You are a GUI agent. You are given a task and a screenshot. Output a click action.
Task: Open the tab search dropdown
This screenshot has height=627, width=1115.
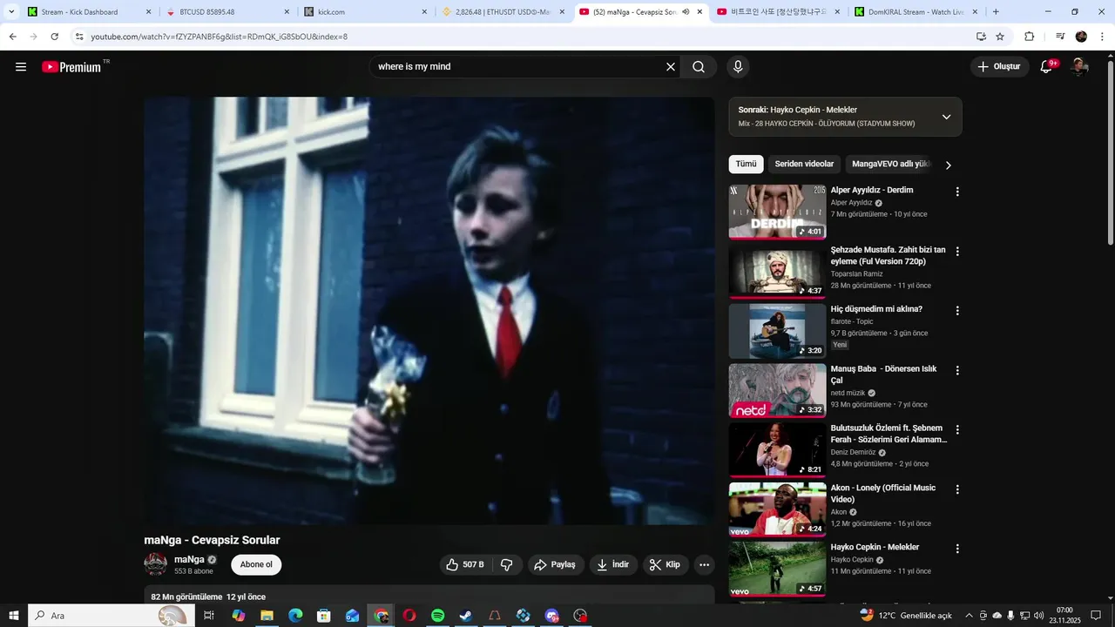(x=11, y=12)
